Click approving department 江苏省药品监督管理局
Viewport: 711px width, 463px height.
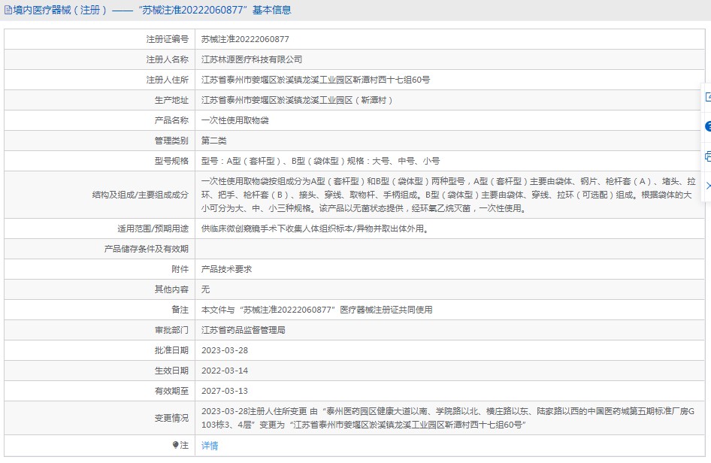point(243,330)
